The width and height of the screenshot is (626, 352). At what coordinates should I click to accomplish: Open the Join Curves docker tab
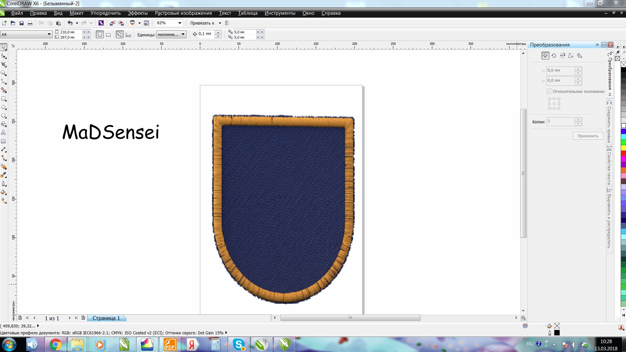609,122
